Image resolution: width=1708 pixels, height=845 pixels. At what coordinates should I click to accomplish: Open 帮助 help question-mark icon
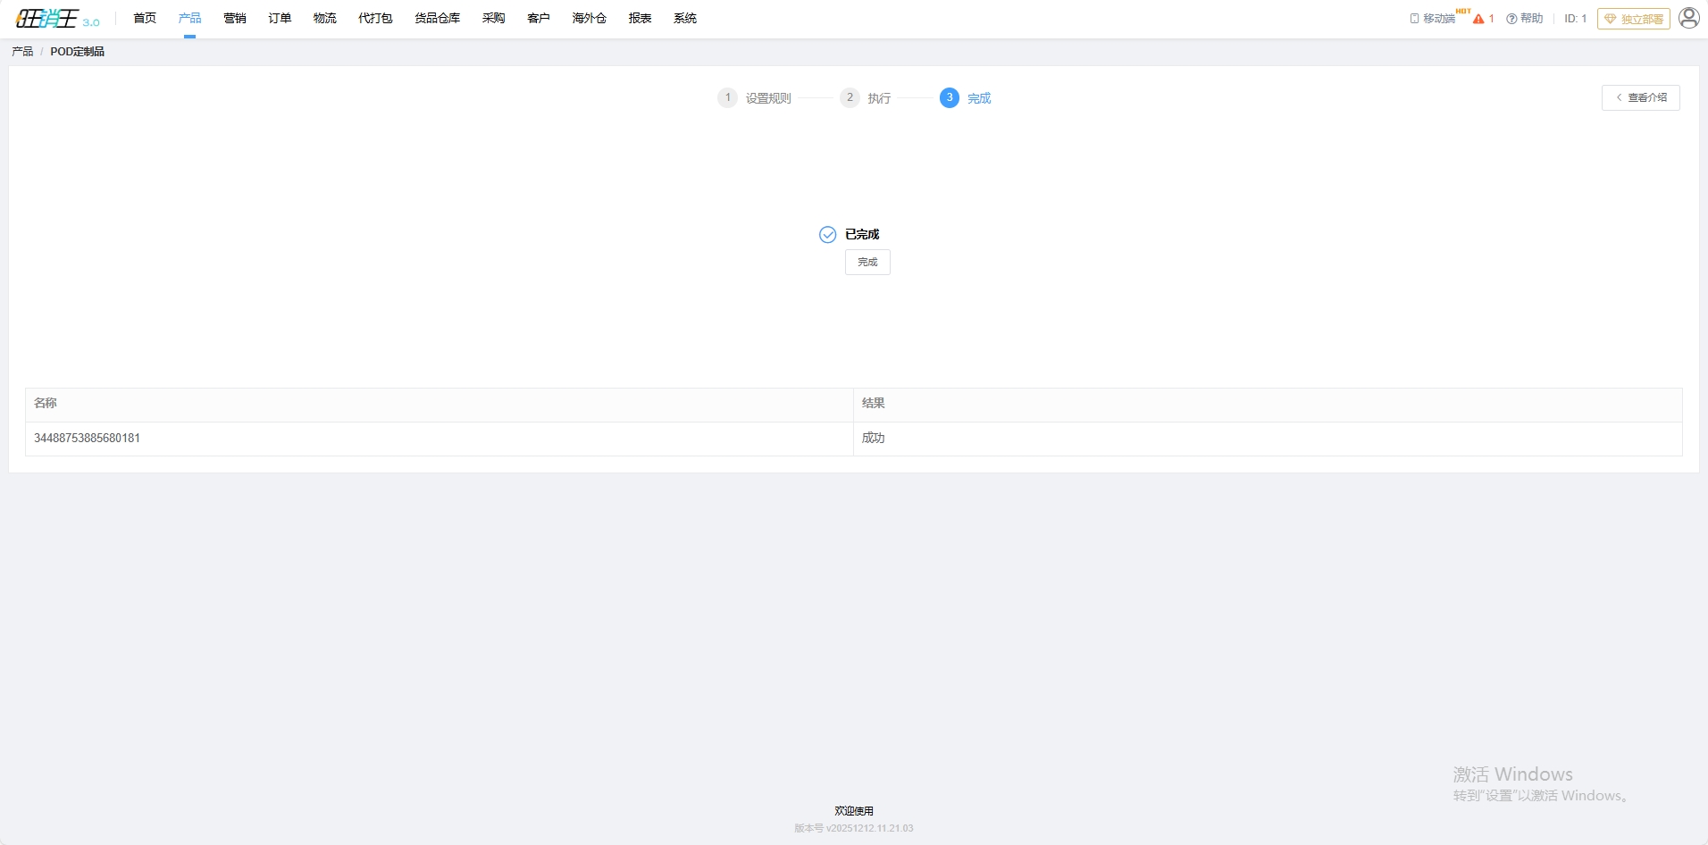click(x=1511, y=19)
